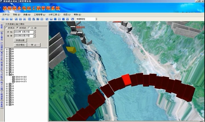Click the compass ring in the 3D view
The image size is (205, 122).
click(x=195, y=29)
